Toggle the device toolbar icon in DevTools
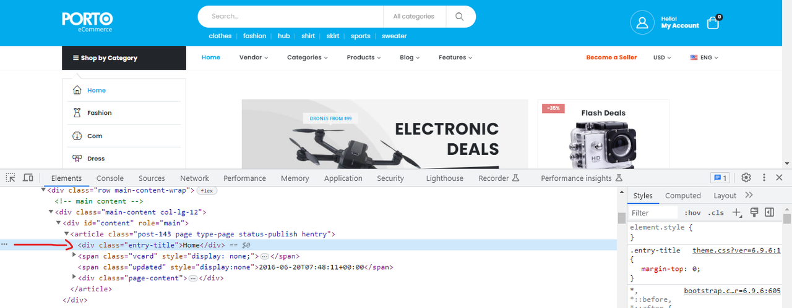Screen dimensions: 792x308 28,178
